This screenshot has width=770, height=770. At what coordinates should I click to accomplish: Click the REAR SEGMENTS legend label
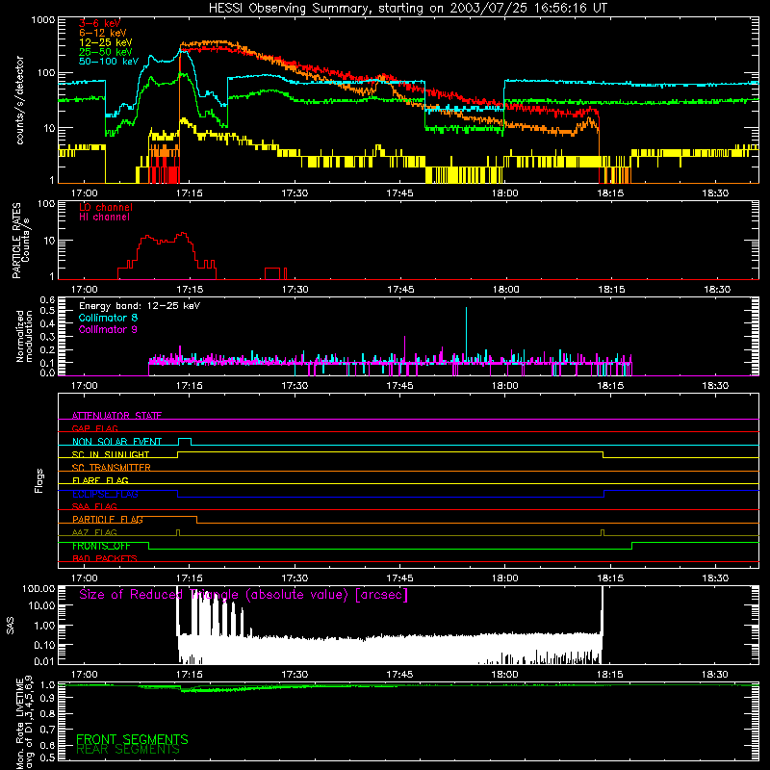[128, 749]
